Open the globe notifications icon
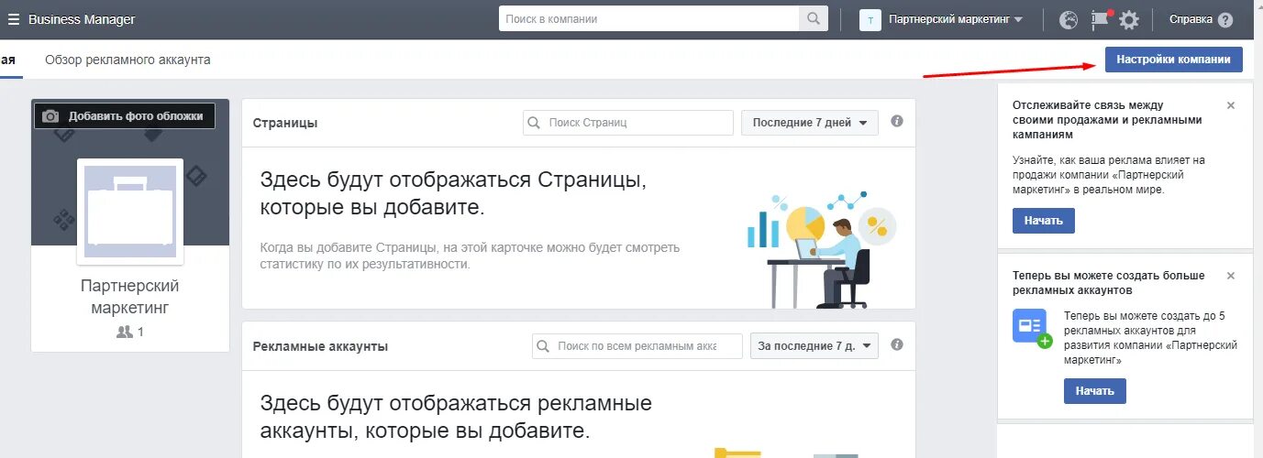 1069,19
